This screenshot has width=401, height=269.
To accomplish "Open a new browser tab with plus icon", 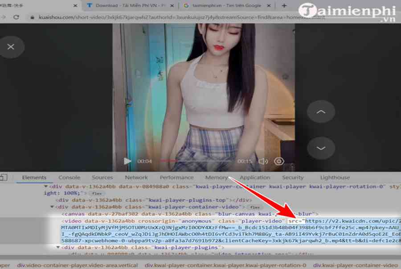I will pos(284,5).
